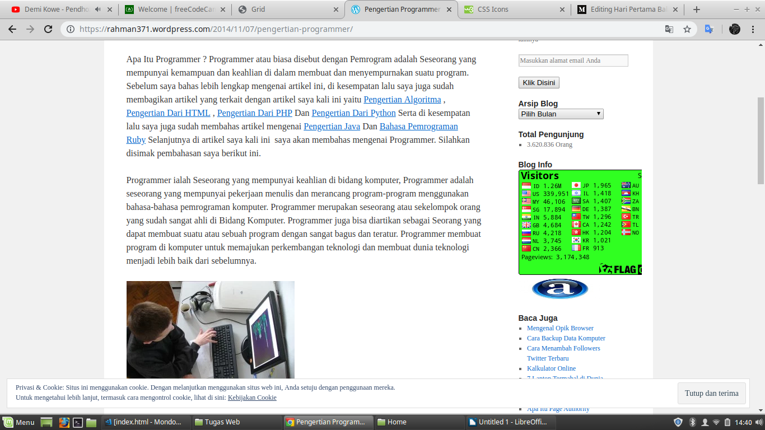This screenshot has height=430, width=765.
Task: Focus the email address input field
Action: point(573,60)
